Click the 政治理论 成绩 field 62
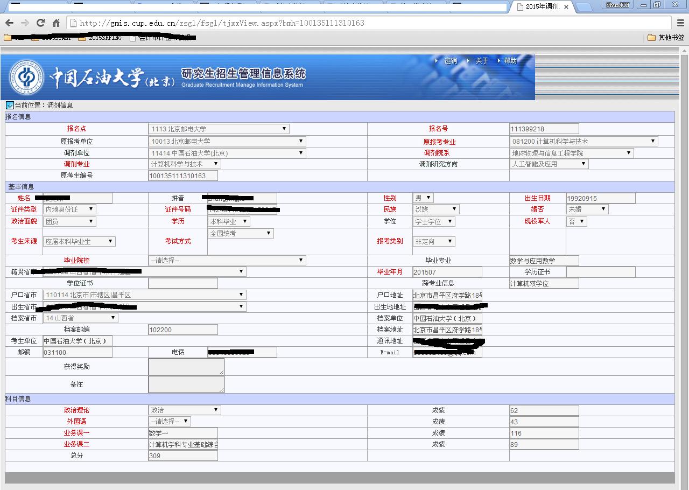This screenshot has width=689, height=490. pyautogui.click(x=544, y=410)
